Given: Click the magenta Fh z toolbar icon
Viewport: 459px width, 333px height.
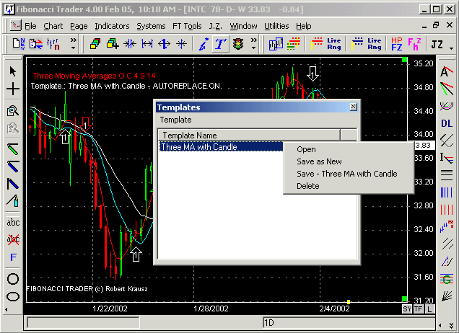Looking at the screenshot, I should tap(414, 44).
